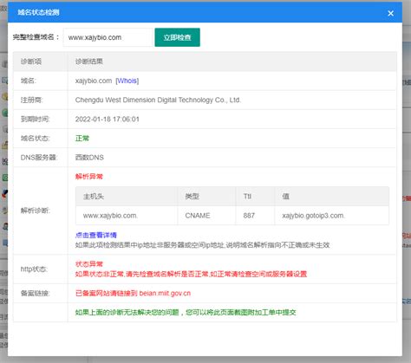Viewport: 411px width, 363px height.
Task: Click the DNS服务器 row label
Action: 39,158
